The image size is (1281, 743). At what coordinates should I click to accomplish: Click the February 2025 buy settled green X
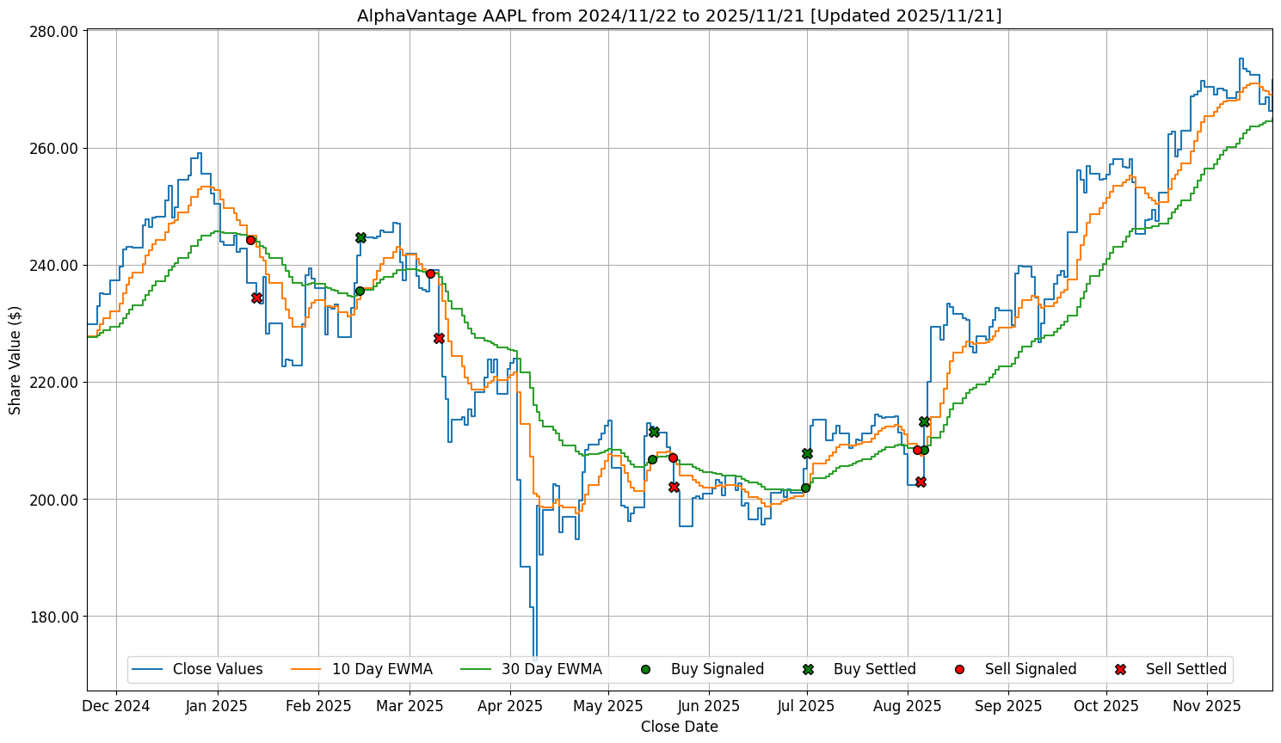(x=360, y=237)
